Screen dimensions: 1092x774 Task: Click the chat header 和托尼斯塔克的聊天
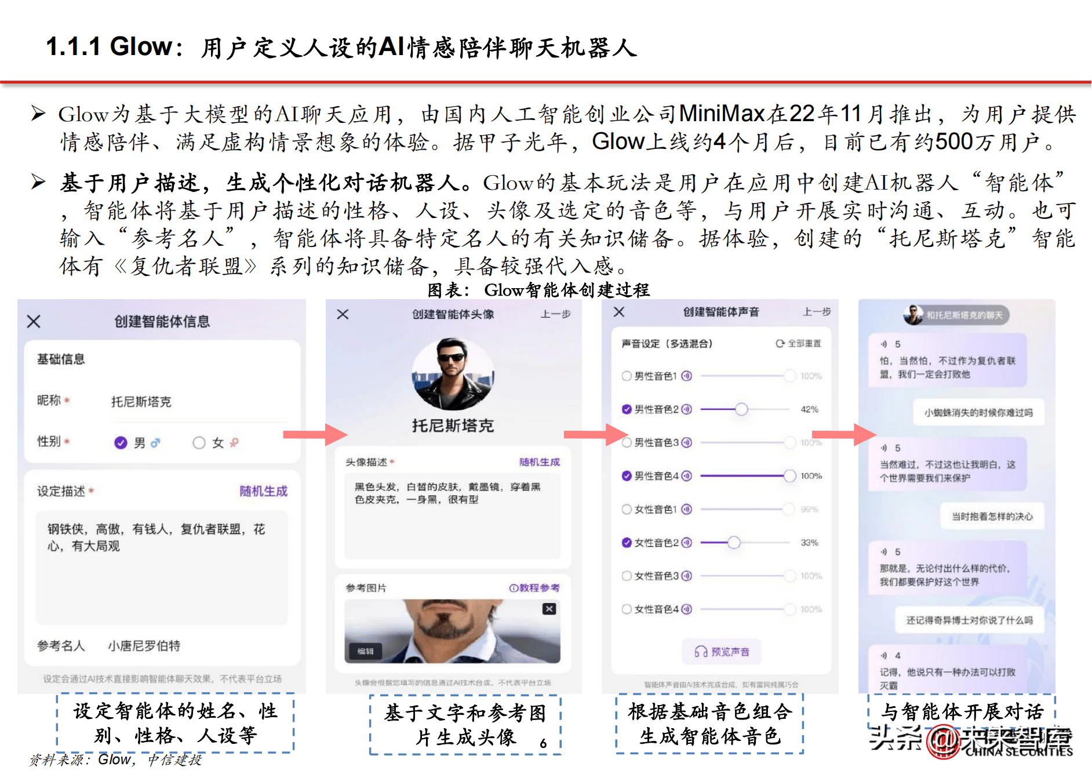tap(956, 315)
